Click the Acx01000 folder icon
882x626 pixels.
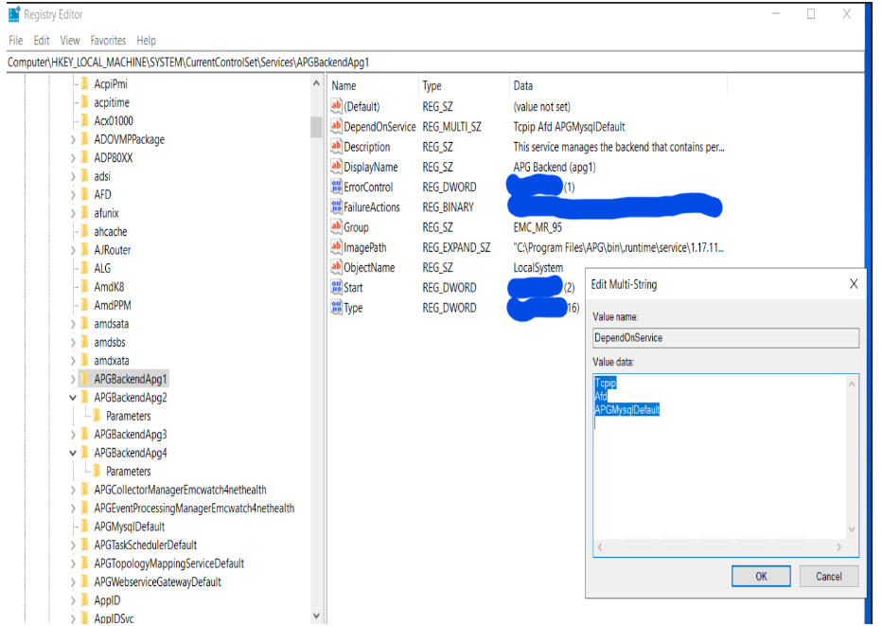85,120
